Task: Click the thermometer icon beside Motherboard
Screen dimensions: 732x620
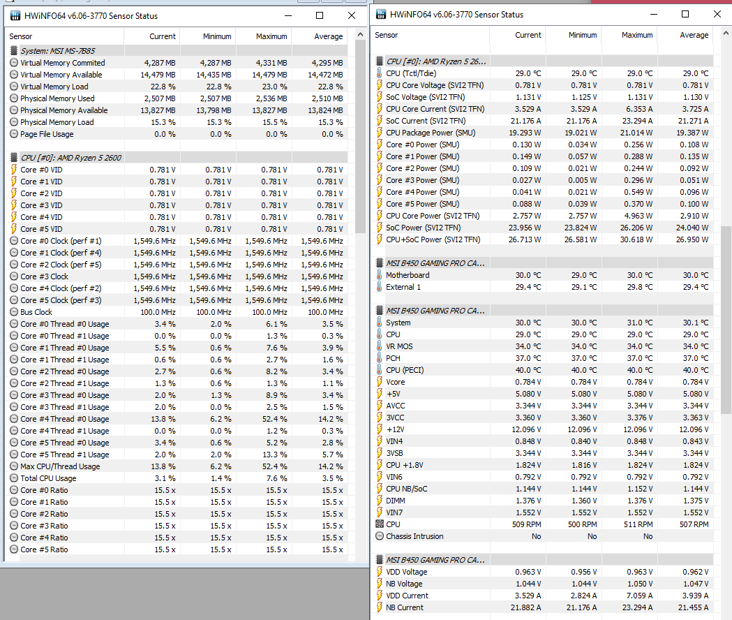Action: coord(380,275)
